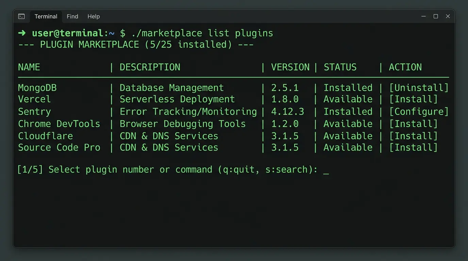Minimize the terminal window

423,16
